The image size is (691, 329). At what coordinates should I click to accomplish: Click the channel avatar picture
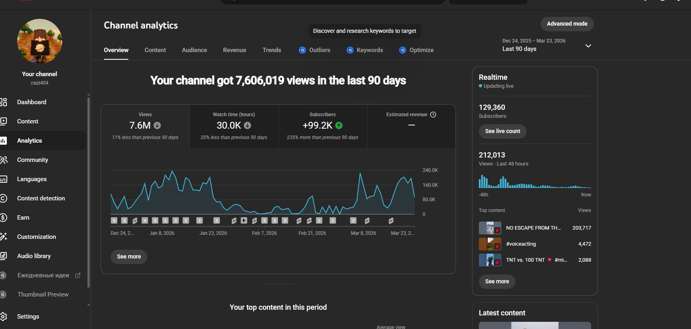pyautogui.click(x=40, y=41)
